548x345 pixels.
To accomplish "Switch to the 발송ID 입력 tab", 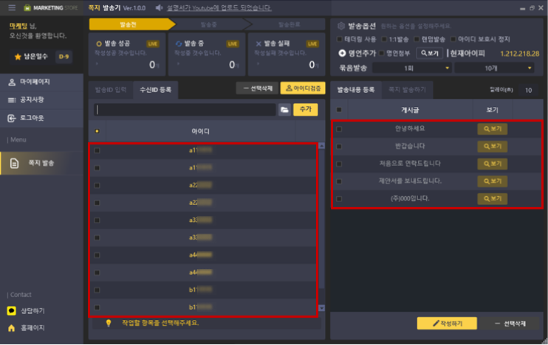I will [110, 89].
